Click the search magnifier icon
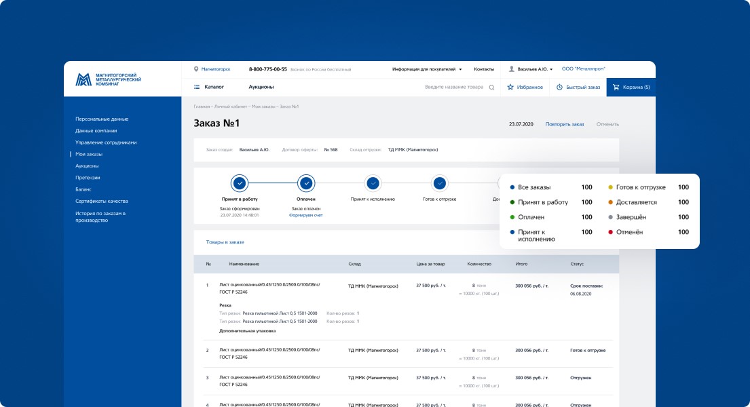The image size is (750, 407). pyautogui.click(x=491, y=88)
